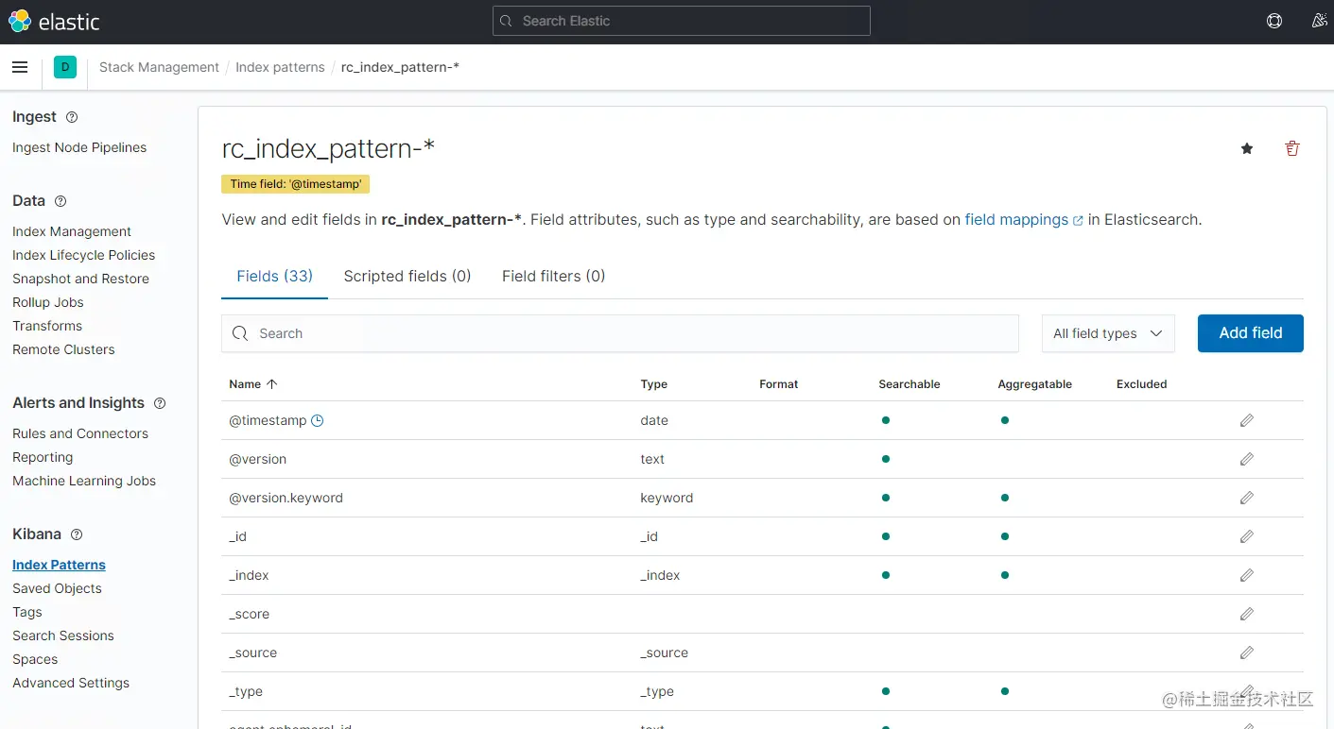This screenshot has height=729, width=1334.
Task: Open Saved Objects
Action: [x=57, y=588]
